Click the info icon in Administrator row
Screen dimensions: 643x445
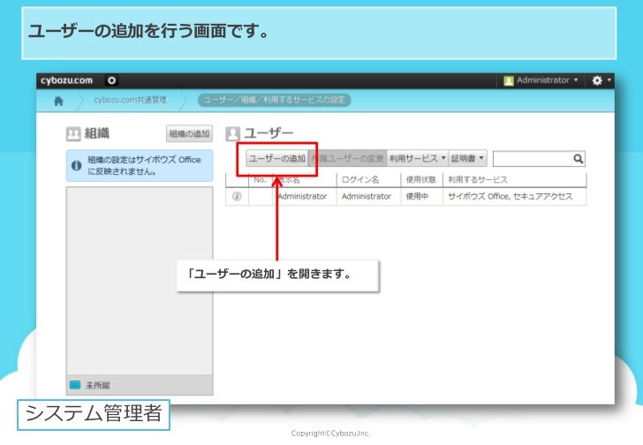click(x=237, y=196)
